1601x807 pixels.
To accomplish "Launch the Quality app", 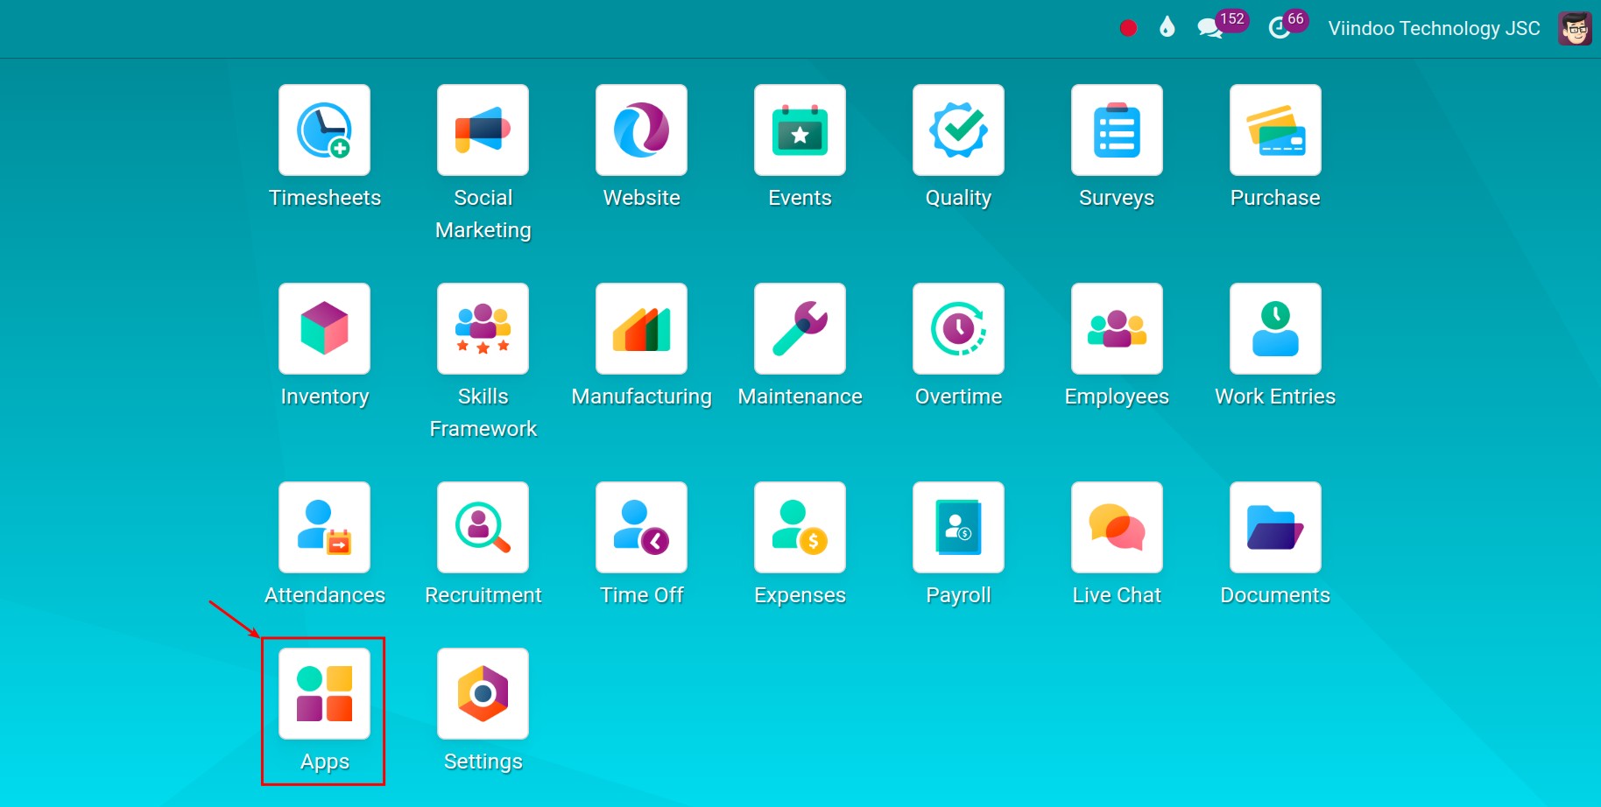I will [958, 130].
